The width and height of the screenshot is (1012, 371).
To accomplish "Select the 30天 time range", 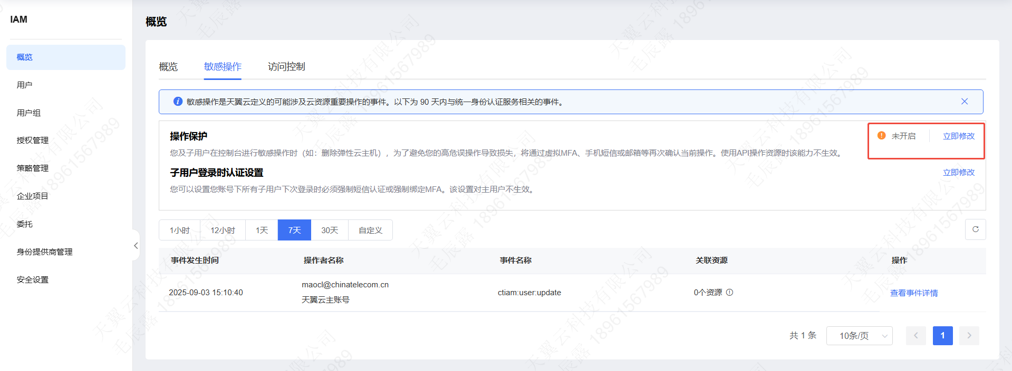I will point(330,230).
